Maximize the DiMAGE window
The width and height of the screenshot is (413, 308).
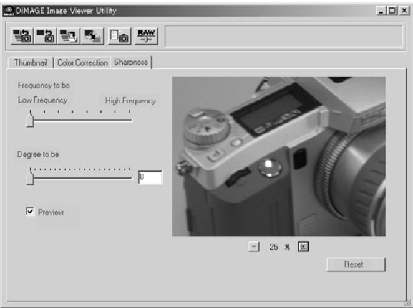coord(392,11)
